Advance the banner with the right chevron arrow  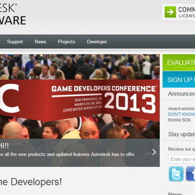tap(154, 152)
